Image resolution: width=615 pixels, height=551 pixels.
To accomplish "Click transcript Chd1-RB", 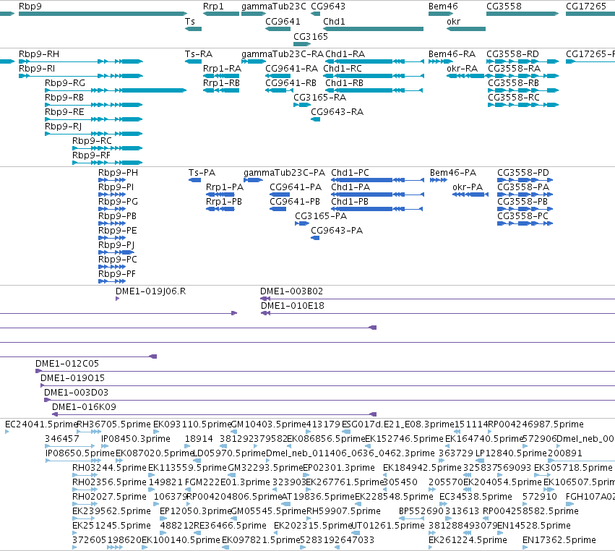I will tap(374, 90).
